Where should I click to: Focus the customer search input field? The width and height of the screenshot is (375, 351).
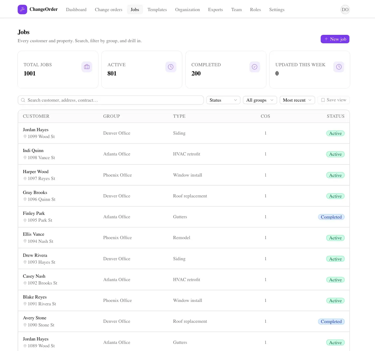[110, 100]
